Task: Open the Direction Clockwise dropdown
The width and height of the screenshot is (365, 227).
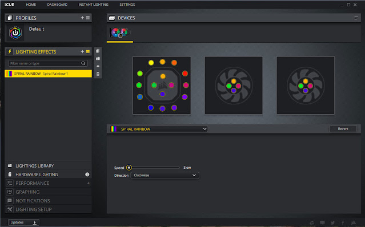Action: click(x=165, y=175)
